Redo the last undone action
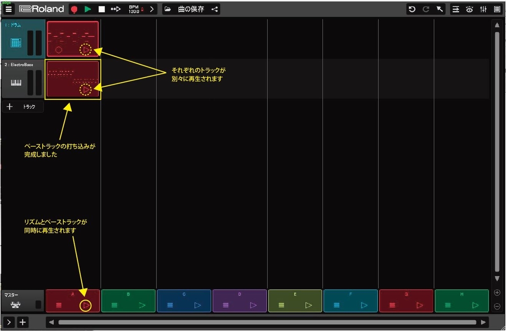 (x=426, y=9)
